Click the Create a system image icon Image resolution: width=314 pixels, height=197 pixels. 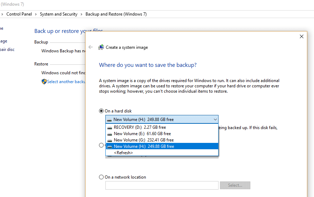(101, 47)
